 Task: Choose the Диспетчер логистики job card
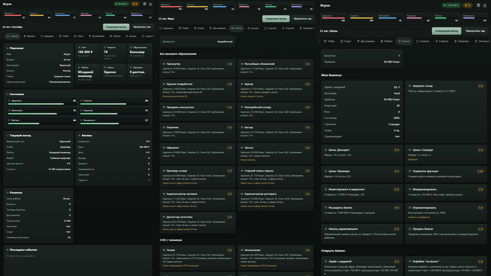197,223
